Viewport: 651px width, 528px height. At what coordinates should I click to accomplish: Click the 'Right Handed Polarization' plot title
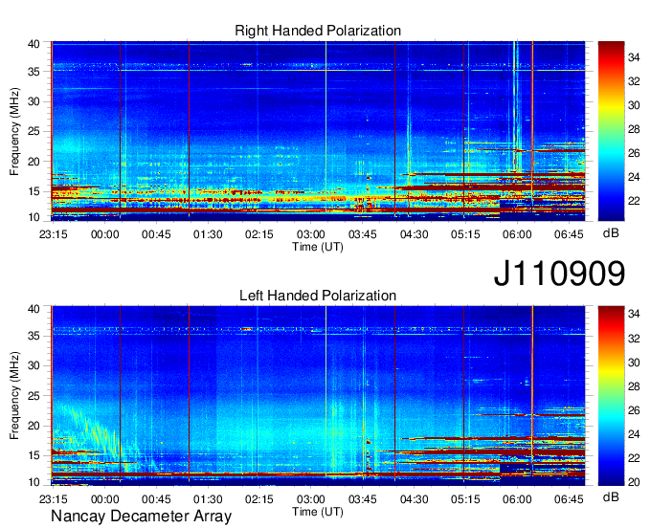[318, 31]
